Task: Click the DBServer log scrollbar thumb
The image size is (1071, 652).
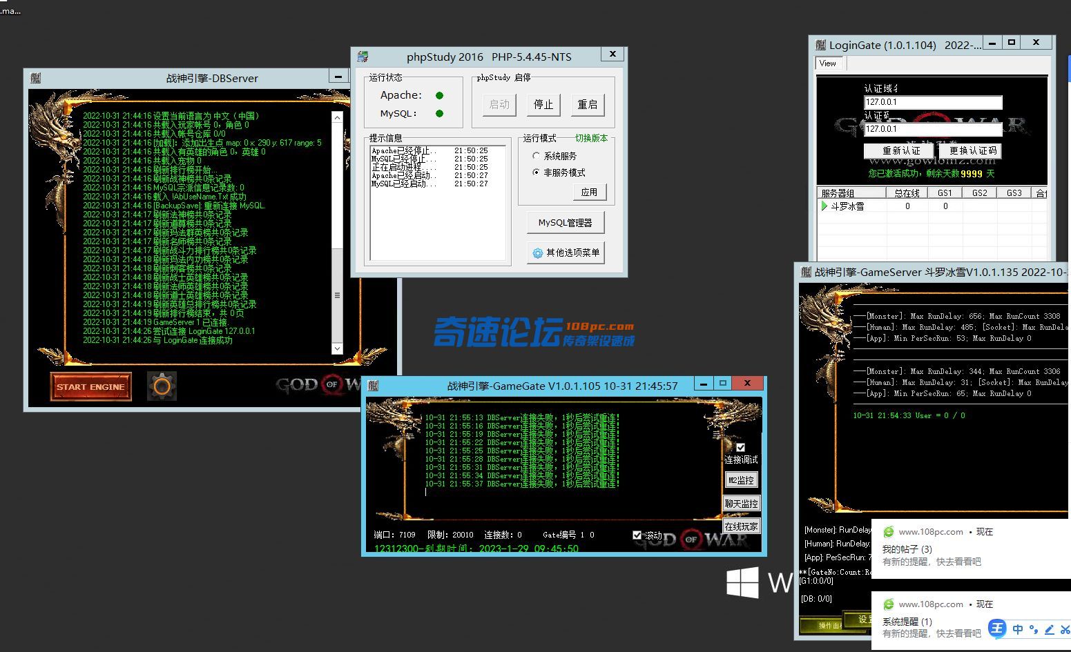Action: point(337,295)
